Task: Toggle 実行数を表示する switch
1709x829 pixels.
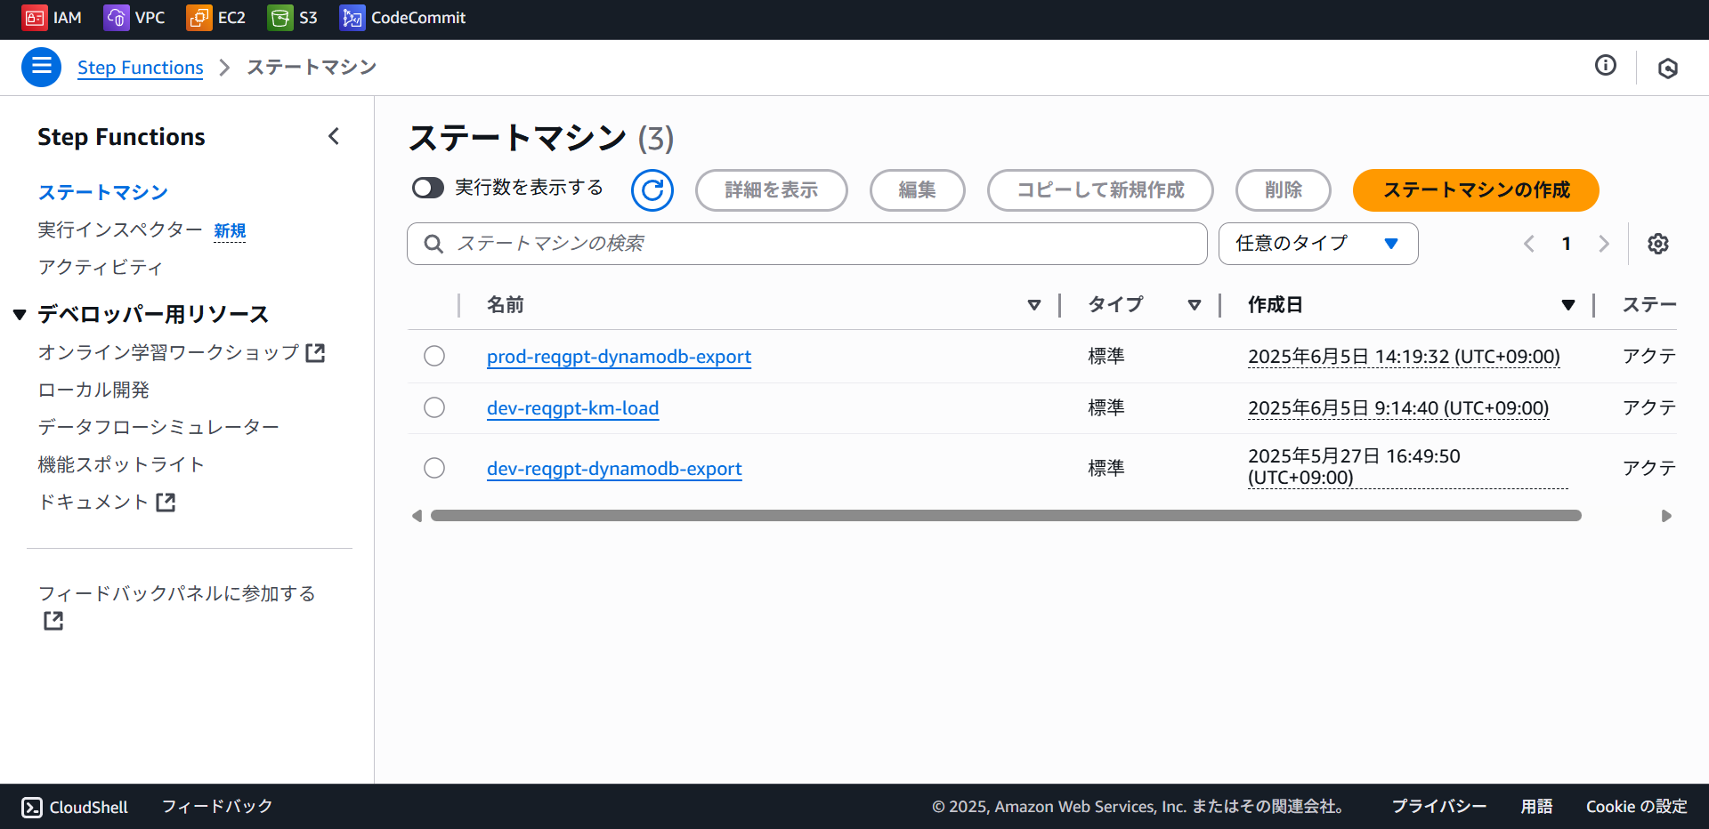Action: (x=428, y=188)
